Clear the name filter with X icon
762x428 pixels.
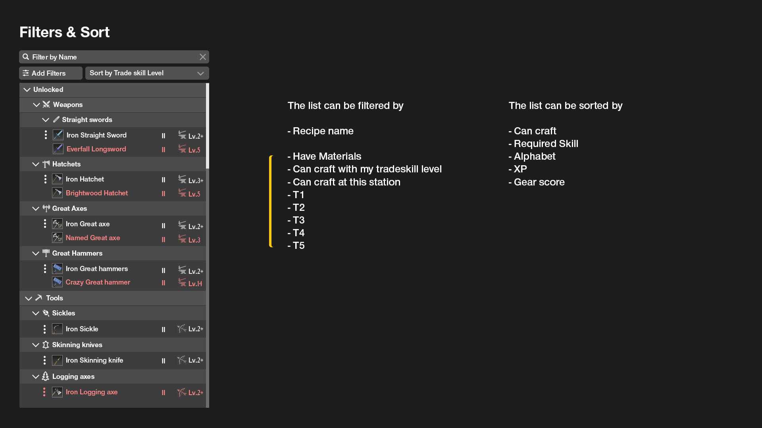(x=203, y=57)
